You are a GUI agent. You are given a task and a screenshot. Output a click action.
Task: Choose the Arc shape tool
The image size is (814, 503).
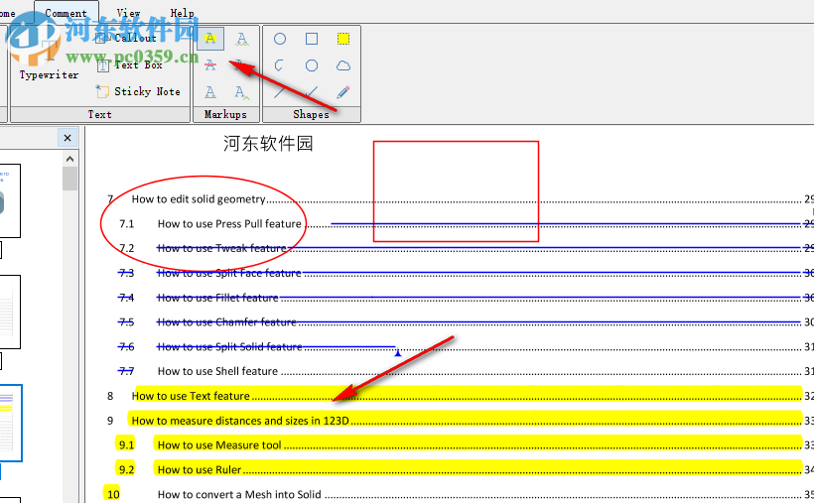coord(280,65)
